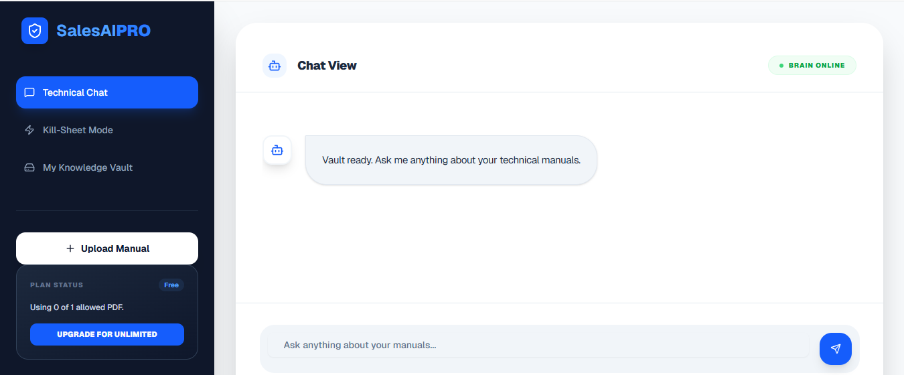This screenshot has width=904, height=375.
Task: Switch to Kill-Sheet Mode
Action: tap(78, 130)
